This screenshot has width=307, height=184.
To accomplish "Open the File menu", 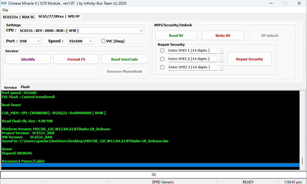I will coord(5,10).
